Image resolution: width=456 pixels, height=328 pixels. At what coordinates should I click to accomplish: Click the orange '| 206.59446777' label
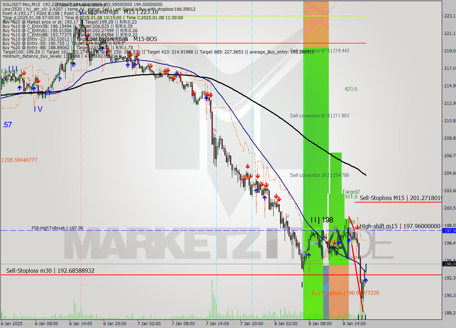20,160
